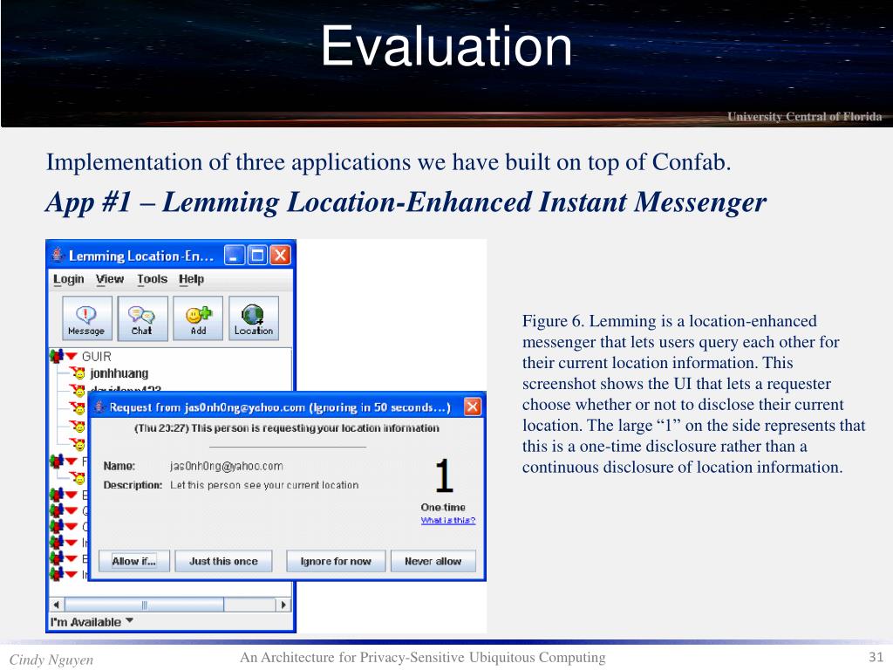Image resolution: width=893 pixels, height=670 pixels.
Task: Click the Add contact smiley button
Action: (x=198, y=318)
